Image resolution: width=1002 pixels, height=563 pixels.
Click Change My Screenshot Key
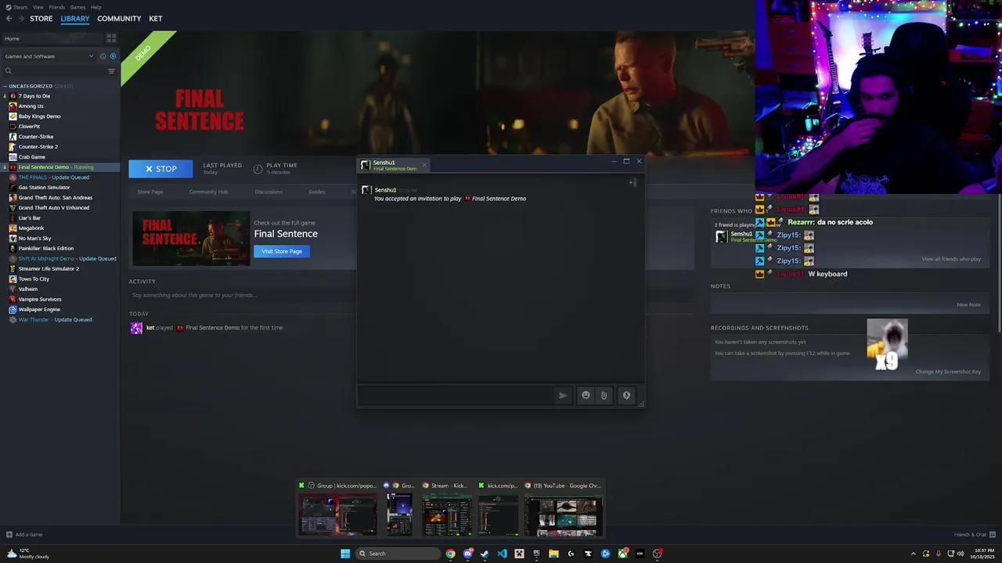pos(948,371)
